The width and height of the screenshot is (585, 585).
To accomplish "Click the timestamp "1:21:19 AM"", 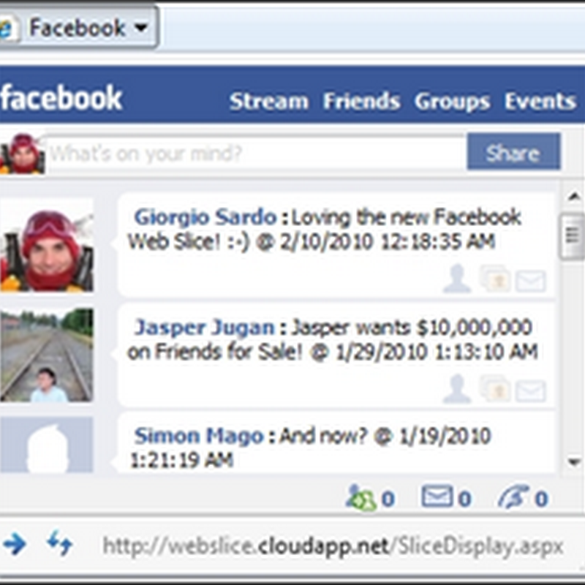I will point(181,460).
